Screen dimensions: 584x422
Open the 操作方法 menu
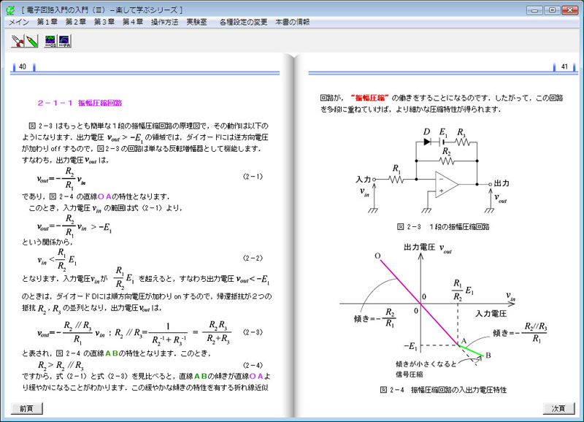click(165, 23)
